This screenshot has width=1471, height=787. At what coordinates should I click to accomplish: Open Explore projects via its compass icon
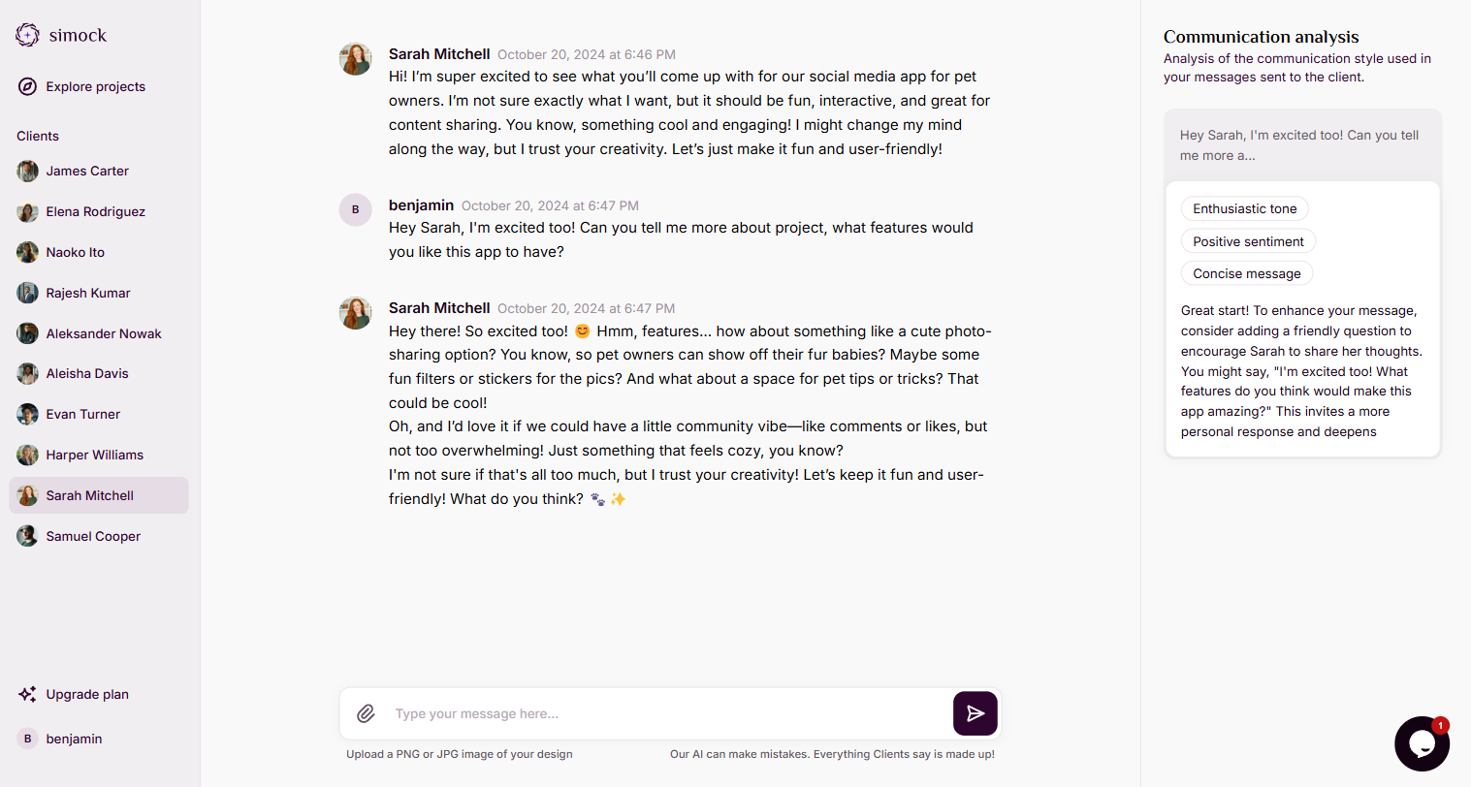27,86
